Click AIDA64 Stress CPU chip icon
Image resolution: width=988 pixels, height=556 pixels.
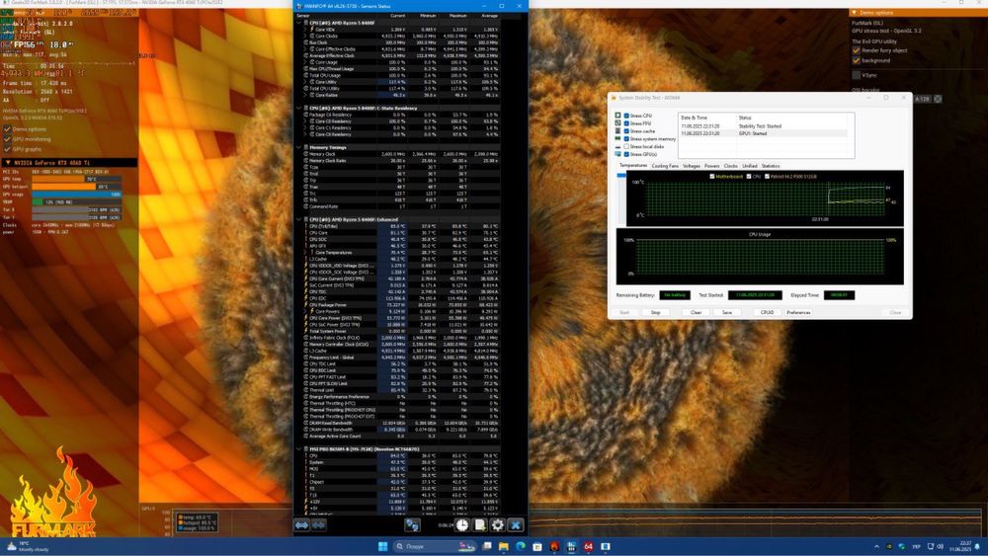click(617, 116)
